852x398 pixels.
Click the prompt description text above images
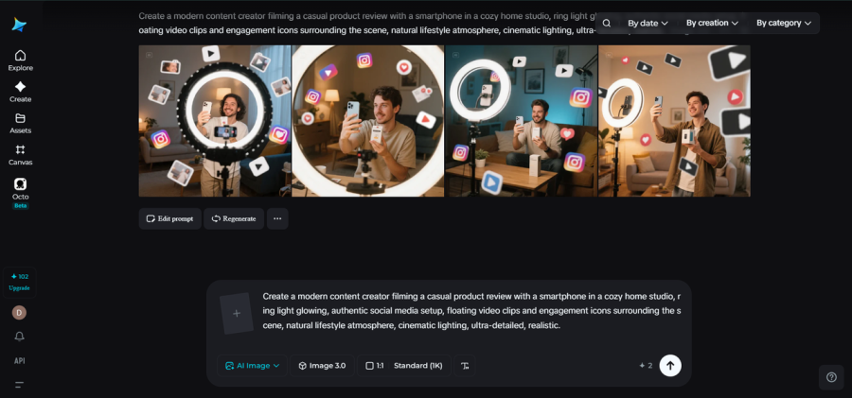tap(366, 23)
